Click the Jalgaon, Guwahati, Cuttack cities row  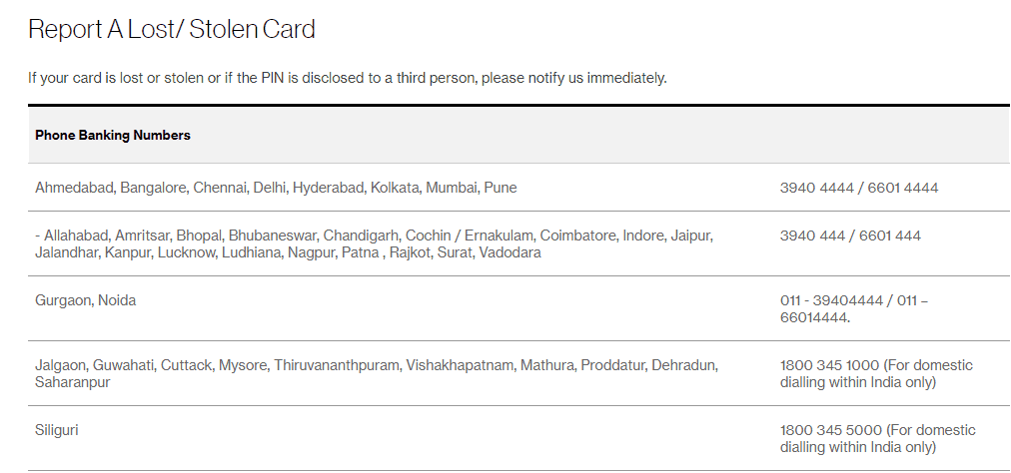377,373
